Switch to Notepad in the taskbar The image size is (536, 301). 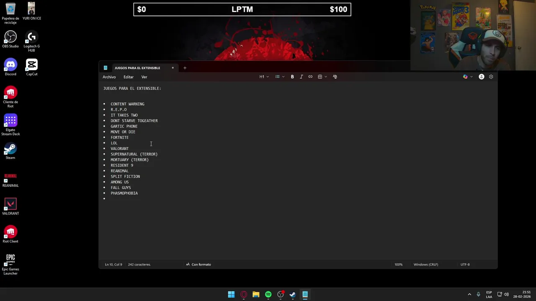click(x=305, y=294)
